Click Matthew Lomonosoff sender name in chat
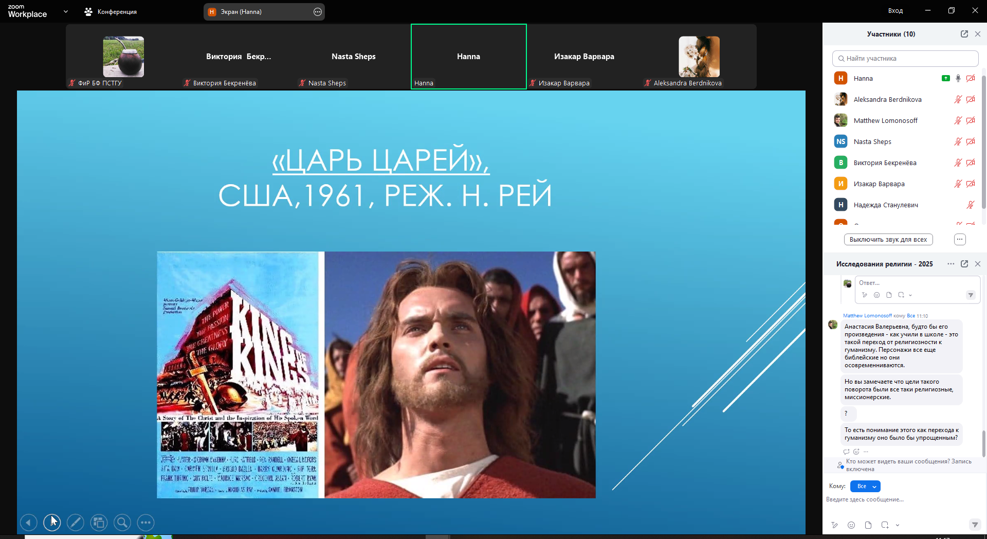Viewport: 987px width, 539px height. 867,316
